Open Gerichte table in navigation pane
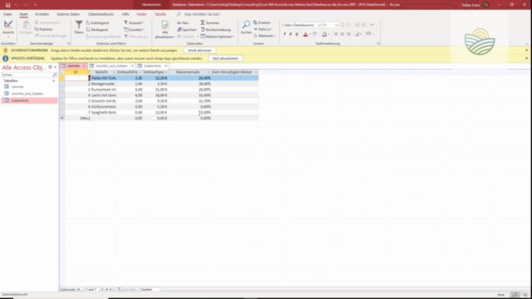The width and height of the screenshot is (532, 299). tap(17, 86)
